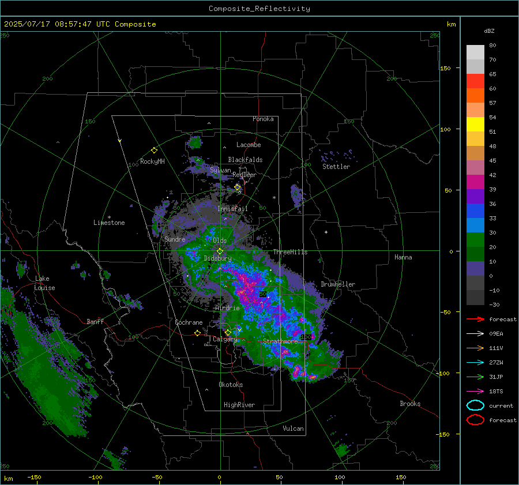Click the HighRiver town label
This screenshot has height=485, width=519.
[239, 405]
